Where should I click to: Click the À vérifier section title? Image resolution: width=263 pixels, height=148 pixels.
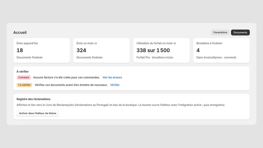click(22, 72)
